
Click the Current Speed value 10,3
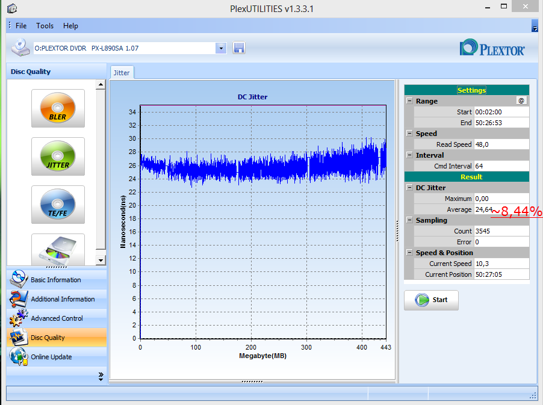501,264
